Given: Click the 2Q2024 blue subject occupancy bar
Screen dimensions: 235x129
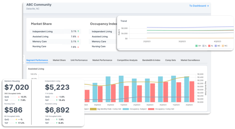Looking at the screenshot, I should (187, 89).
